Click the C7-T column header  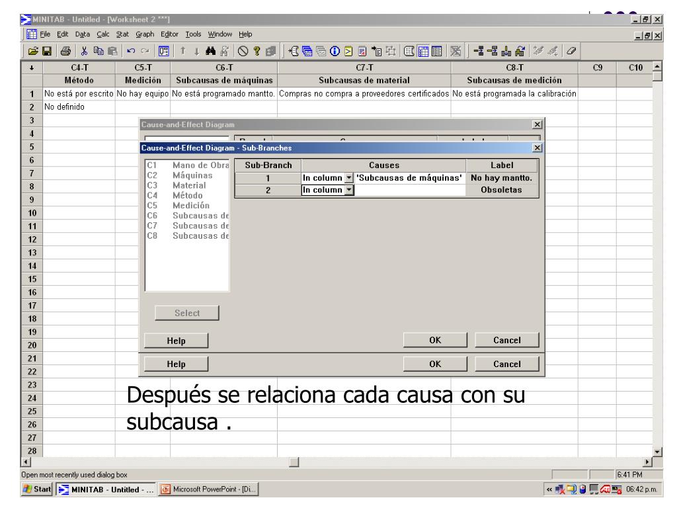pos(364,67)
